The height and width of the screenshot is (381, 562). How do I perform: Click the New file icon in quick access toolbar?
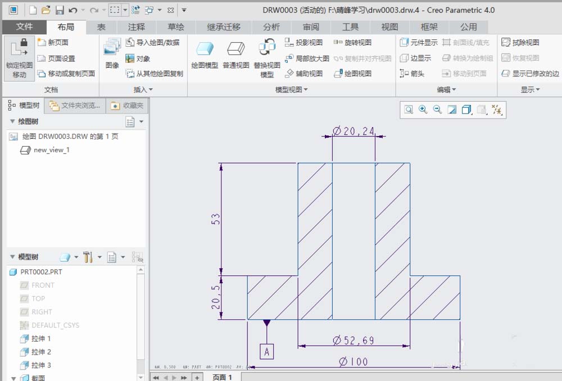tap(33, 10)
